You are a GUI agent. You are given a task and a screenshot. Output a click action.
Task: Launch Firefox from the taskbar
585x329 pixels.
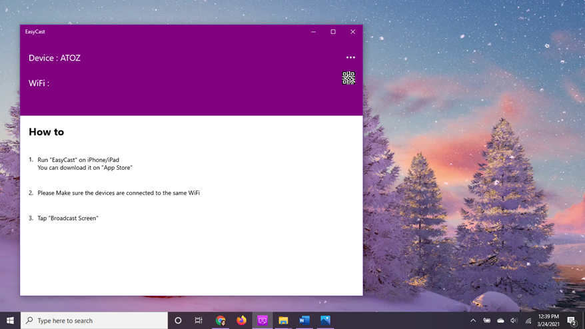point(241,320)
